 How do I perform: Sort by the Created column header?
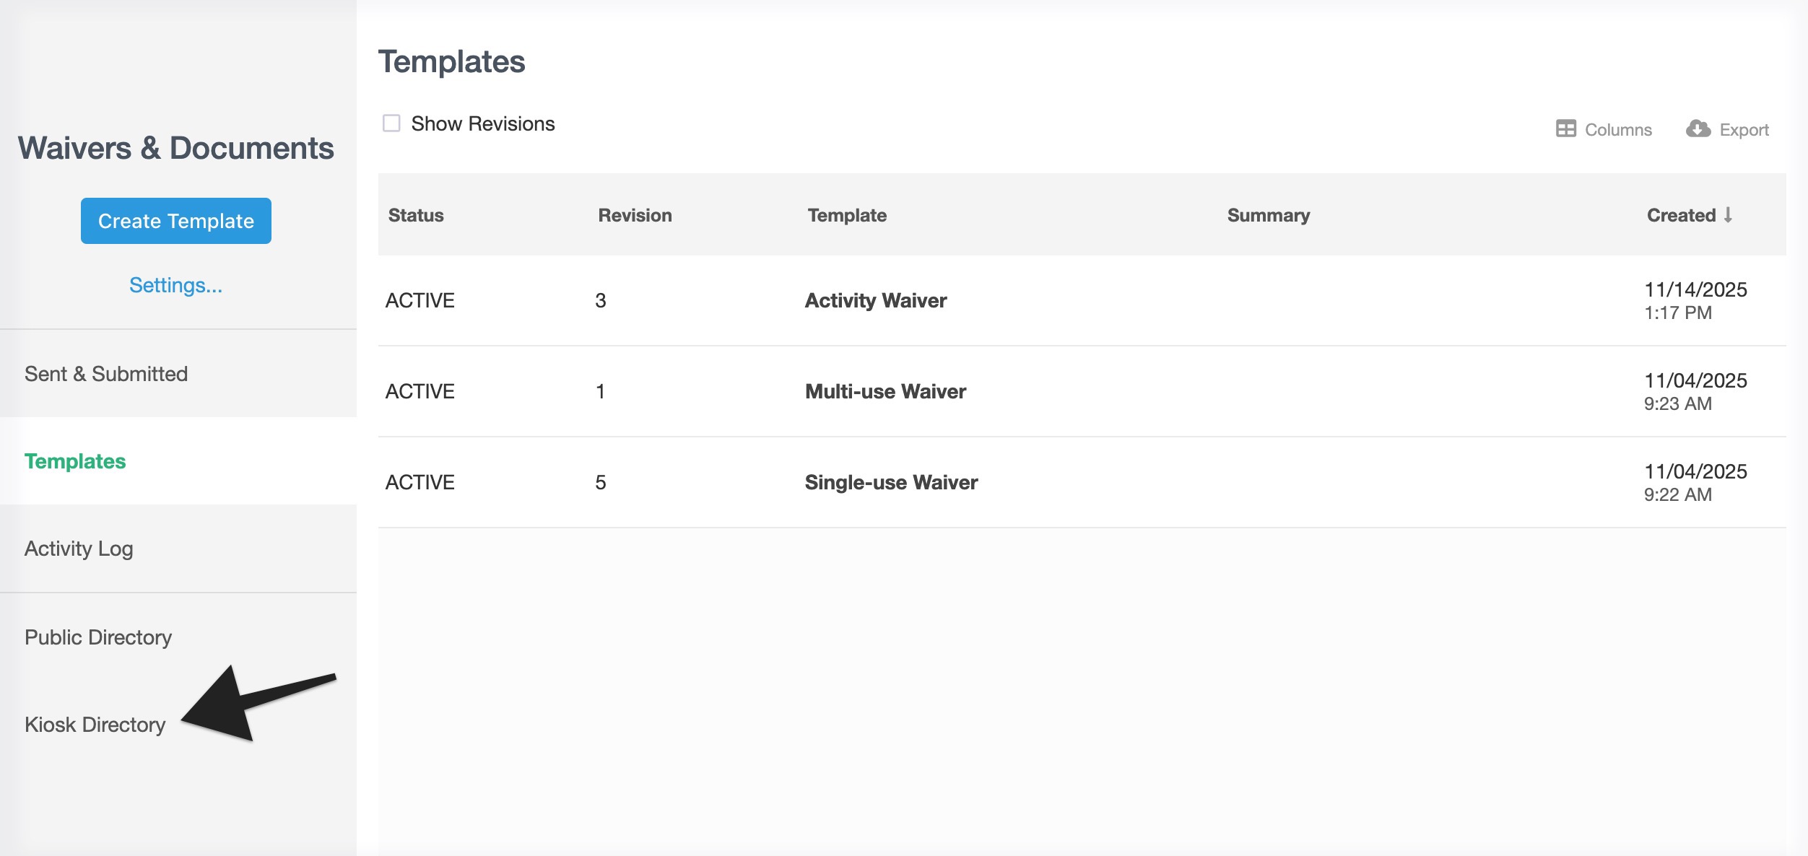coord(1681,215)
